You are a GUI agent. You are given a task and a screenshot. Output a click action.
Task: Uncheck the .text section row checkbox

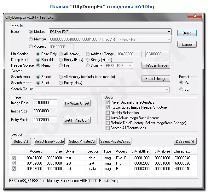tap(14, 163)
